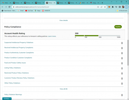Open the Maps bookmark
This screenshot has width=129, height=100.
37,11
